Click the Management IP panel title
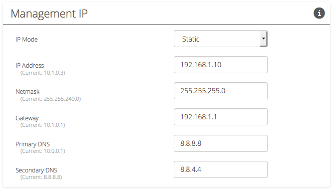 (x=49, y=14)
